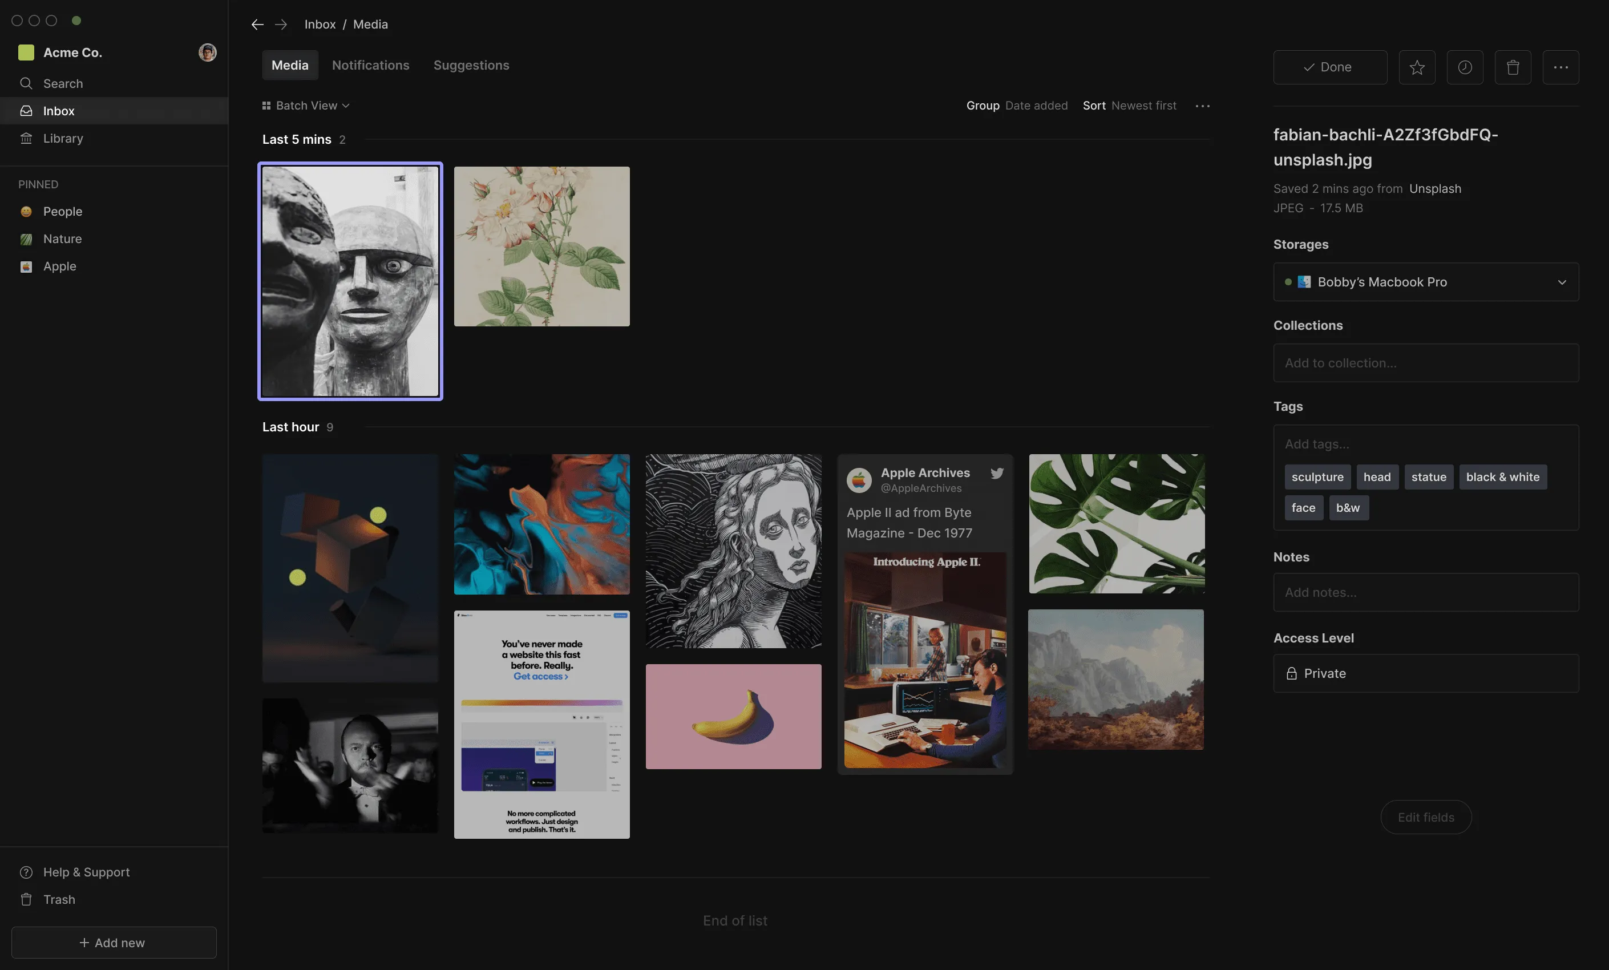Screen dimensions: 1609x970
Task: Open the monstera leaf photo thumbnail
Action: click(x=1117, y=524)
